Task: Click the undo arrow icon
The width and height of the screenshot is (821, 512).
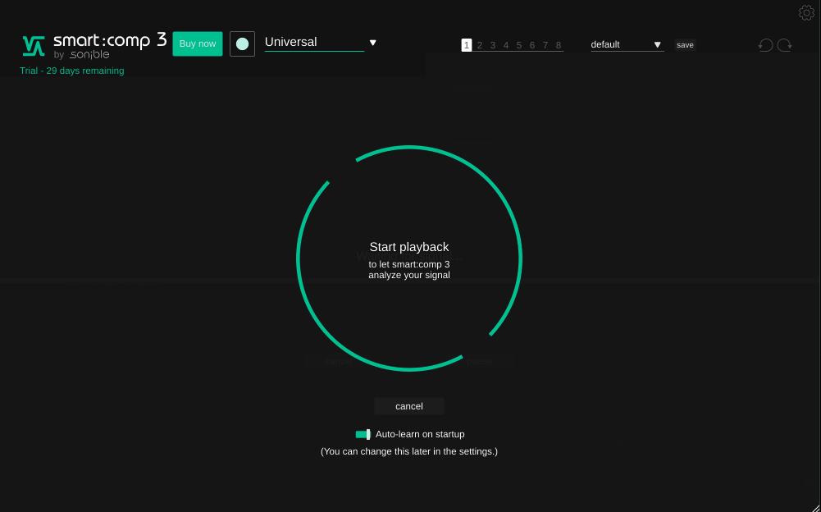Action: 765,45
